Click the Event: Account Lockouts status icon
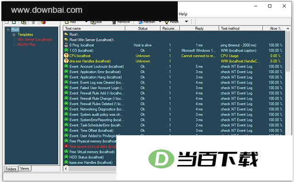This screenshot has width=294, height=182. (66, 66)
